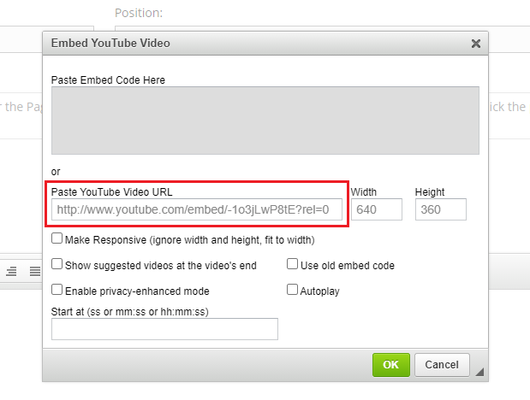Click the Height input field
The image size is (530, 400).
[441, 209]
